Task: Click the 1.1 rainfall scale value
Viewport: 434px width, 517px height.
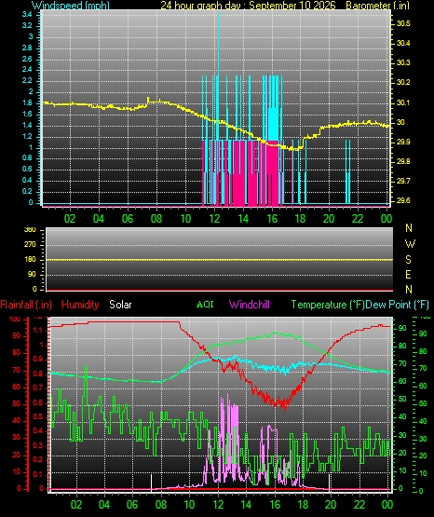Action: 38,330
